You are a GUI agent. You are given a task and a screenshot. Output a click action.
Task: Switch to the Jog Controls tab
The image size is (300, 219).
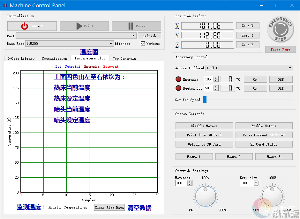coord(124,58)
